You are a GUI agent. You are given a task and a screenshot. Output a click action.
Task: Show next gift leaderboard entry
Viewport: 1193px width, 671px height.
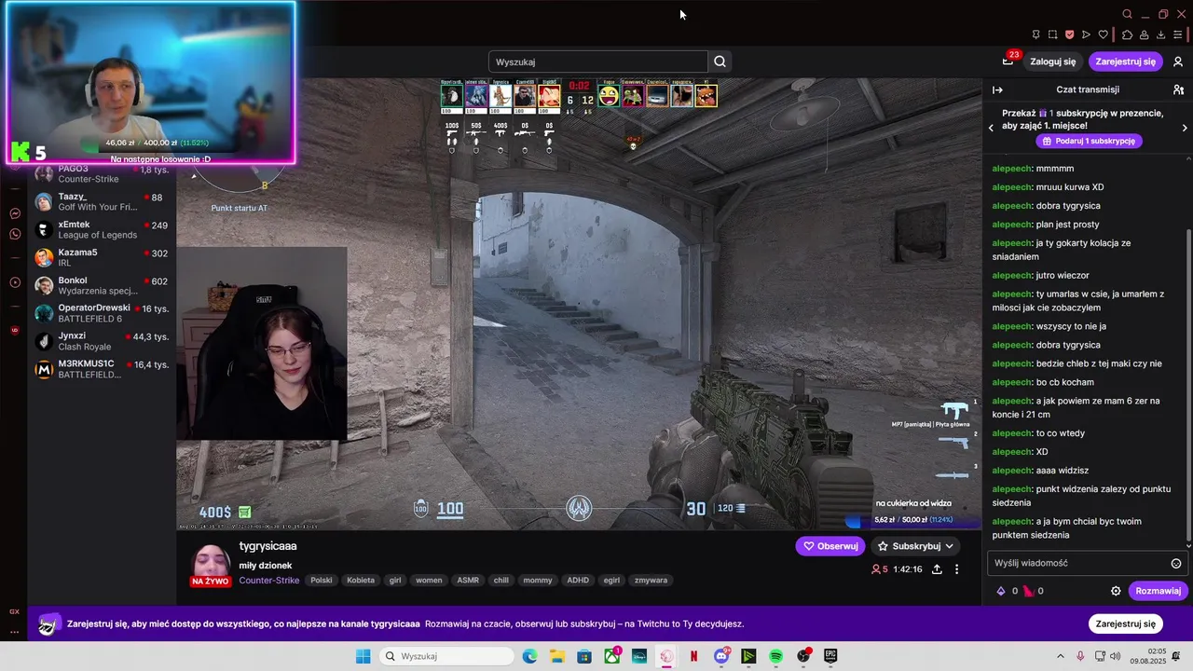tap(1185, 128)
